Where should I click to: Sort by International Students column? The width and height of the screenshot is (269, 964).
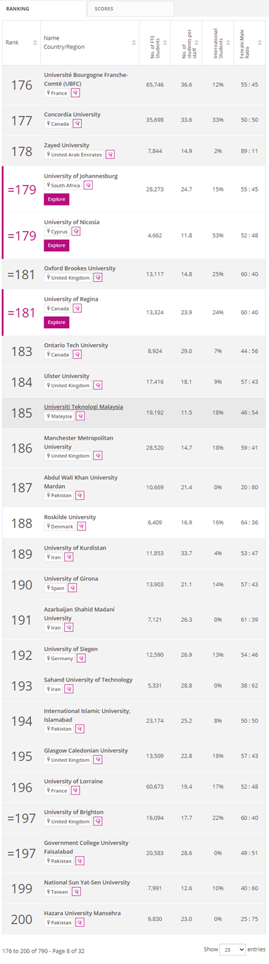(x=218, y=42)
